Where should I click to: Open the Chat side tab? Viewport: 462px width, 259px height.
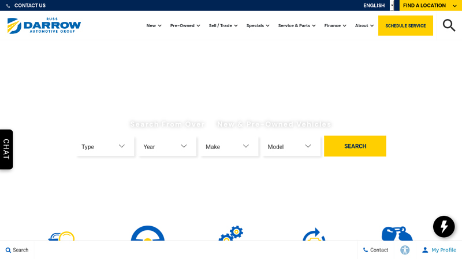click(6, 149)
